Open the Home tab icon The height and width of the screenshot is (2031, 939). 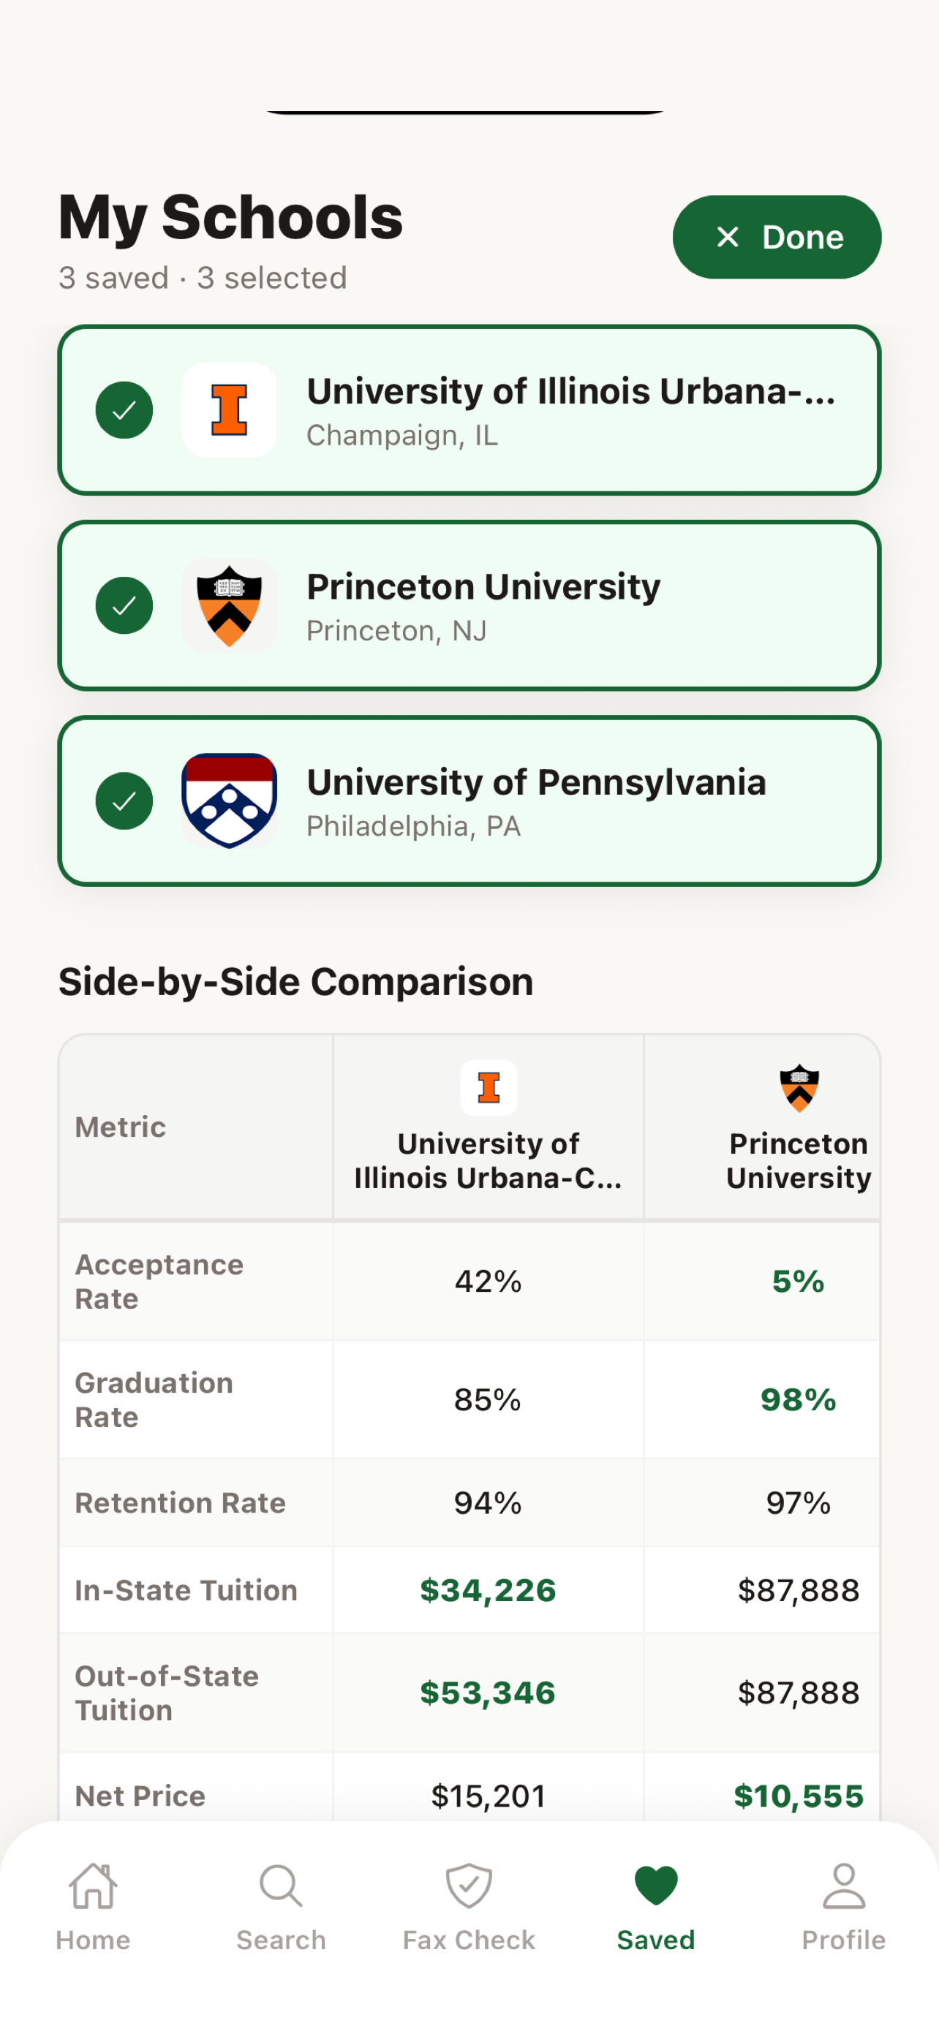click(93, 1886)
